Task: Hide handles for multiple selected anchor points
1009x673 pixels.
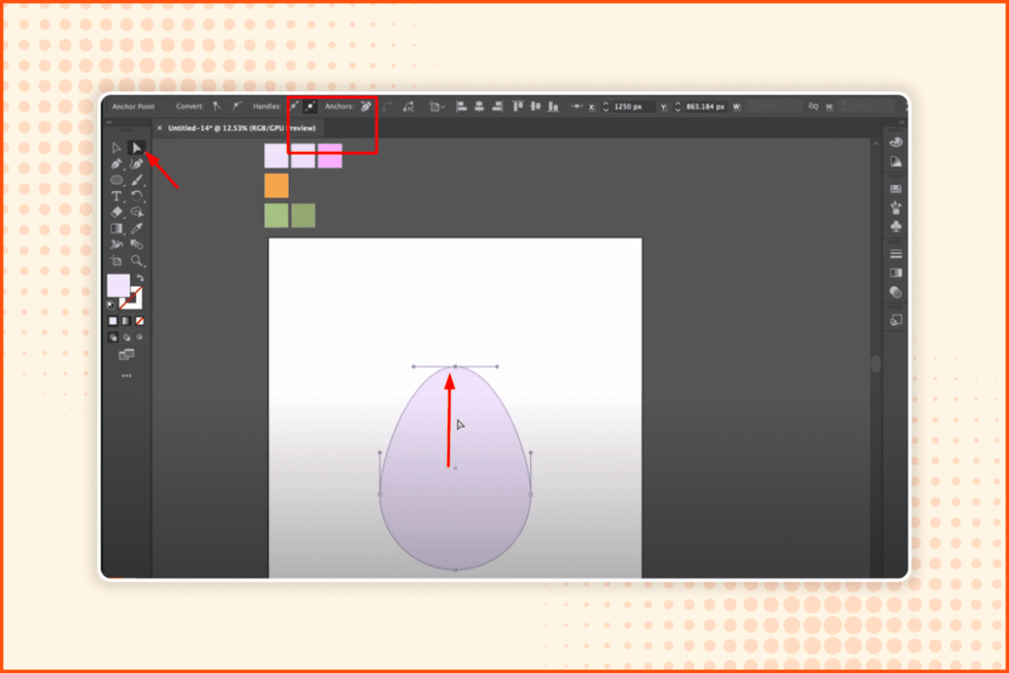Action: pyautogui.click(x=307, y=106)
